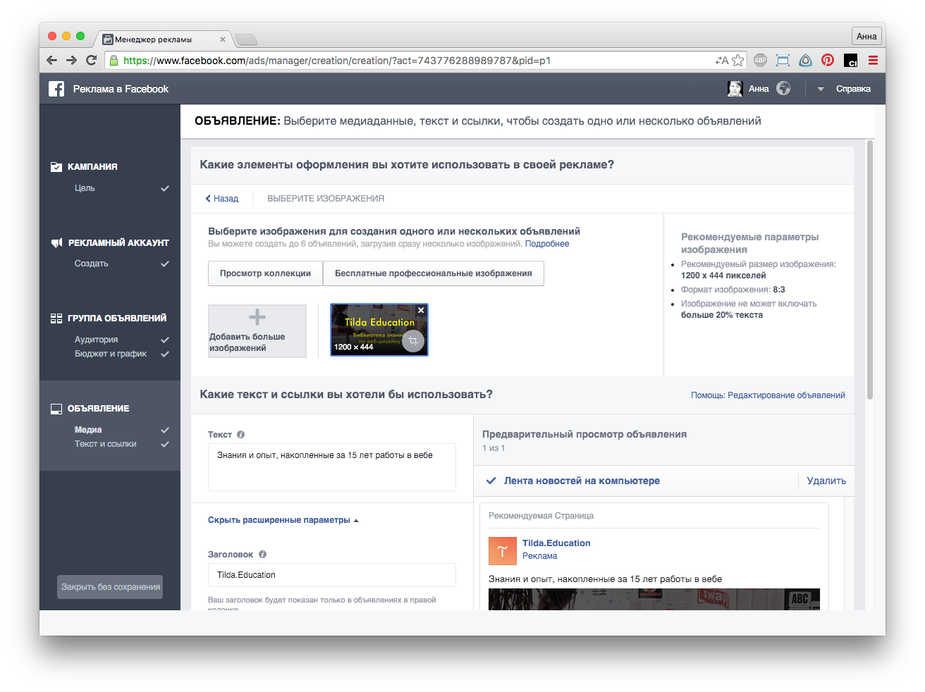Reload the page using the refresh button
This screenshot has height=692, width=925.
[x=91, y=61]
